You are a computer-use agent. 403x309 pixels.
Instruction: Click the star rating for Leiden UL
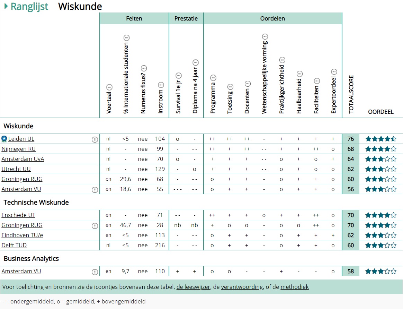pos(381,139)
